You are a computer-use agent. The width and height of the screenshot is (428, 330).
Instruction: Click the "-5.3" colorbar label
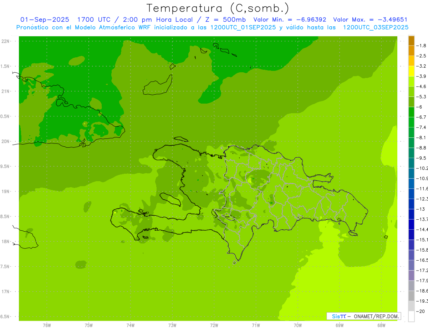click(422, 96)
